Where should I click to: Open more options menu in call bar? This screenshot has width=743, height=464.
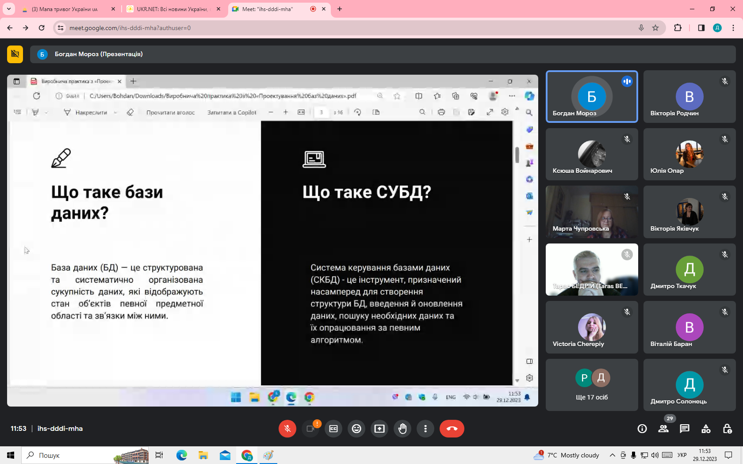[x=425, y=429]
